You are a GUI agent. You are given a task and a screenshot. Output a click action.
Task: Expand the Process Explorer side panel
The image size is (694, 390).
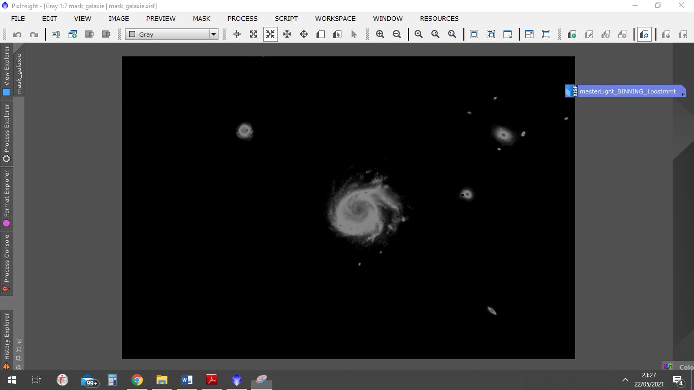coord(7,133)
